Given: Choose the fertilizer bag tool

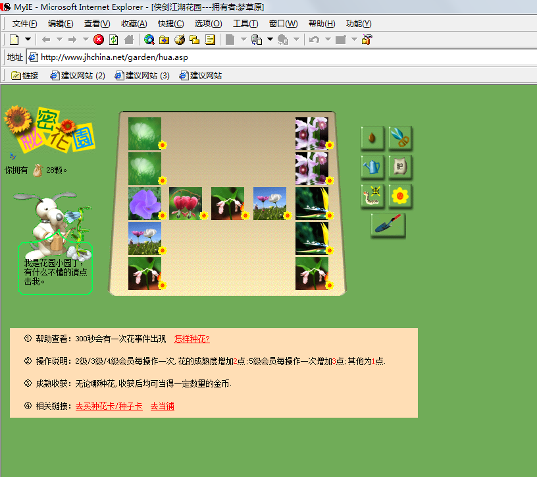Looking at the screenshot, I should pyautogui.click(x=400, y=167).
